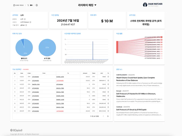Click the Token column header
This screenshot has height=136, width=182.
pos(94,73)
